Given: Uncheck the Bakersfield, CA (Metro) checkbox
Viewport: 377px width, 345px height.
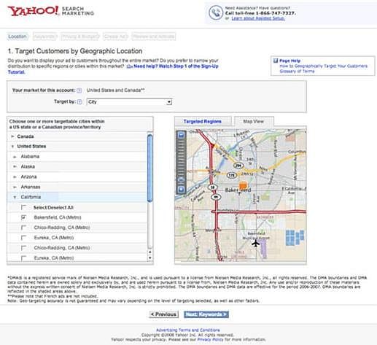Looking at the screenshot, I should pyautogui.click(x=23, y=217).
